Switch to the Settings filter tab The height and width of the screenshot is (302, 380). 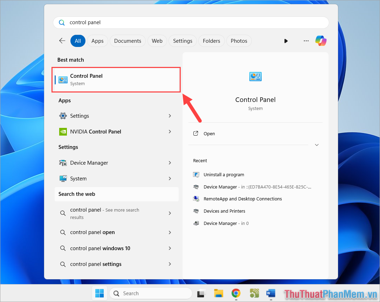[182, 41]
